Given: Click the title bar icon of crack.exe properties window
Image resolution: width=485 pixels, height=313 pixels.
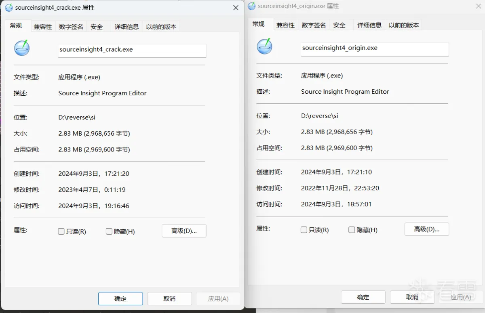Looking at the screenshot, I should coord(9,8).
